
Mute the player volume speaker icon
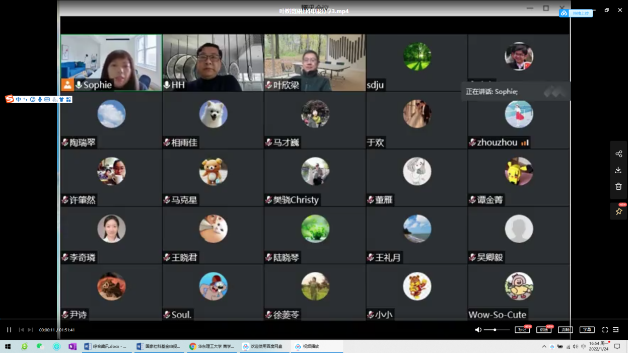[478, 330]
